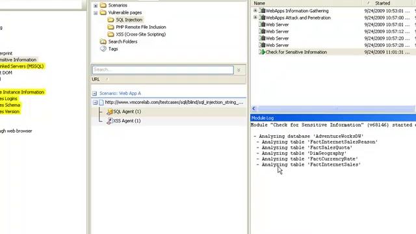Click the 9/24/2009 10:53:01 started time cell
The width and height of the screenshot is (416, 234).
(387, 11)
